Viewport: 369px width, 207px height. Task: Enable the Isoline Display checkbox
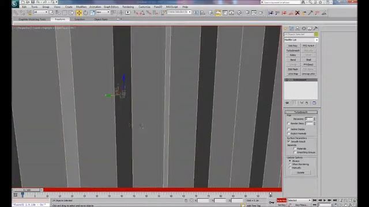(288, 129)
